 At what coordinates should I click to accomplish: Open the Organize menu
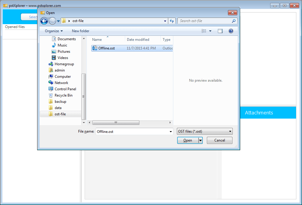click(54, 31)
